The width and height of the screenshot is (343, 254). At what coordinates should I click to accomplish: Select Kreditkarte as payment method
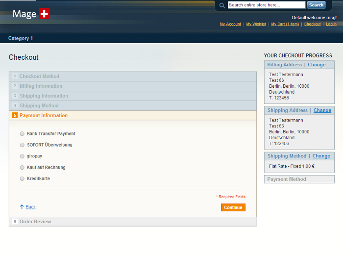coord(22,179)
